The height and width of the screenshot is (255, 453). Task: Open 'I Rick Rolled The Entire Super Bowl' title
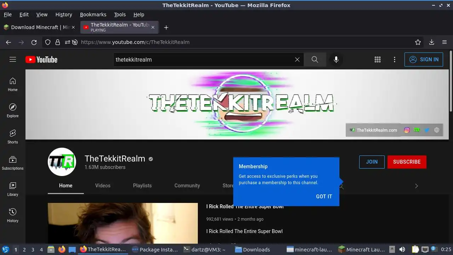tap(245, 206)
